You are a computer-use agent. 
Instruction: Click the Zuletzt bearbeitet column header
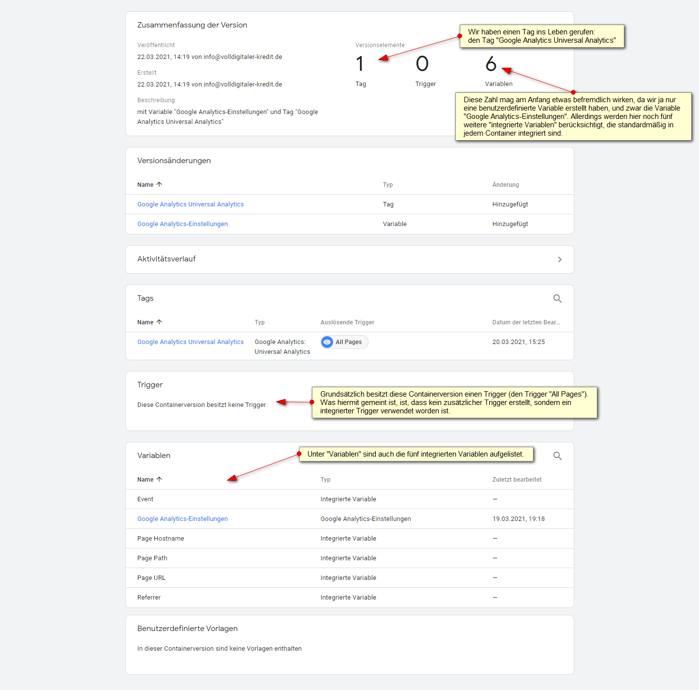[x=517, y=480]
